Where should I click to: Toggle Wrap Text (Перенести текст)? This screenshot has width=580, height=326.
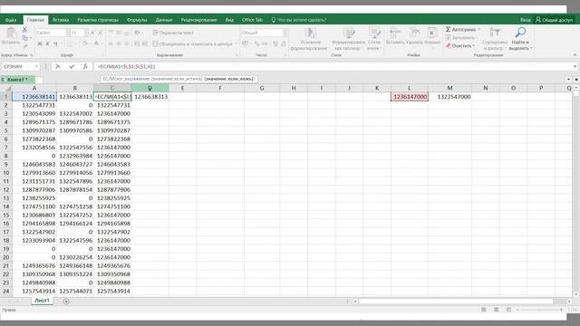(x=173, y=33)
